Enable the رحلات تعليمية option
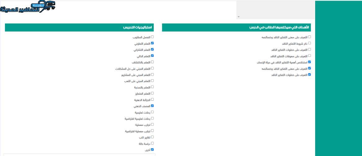 [x=152, y=112]
